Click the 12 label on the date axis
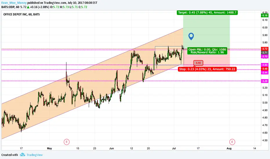The width and height of the screenshot is (270, 159). tap(132, 148)
